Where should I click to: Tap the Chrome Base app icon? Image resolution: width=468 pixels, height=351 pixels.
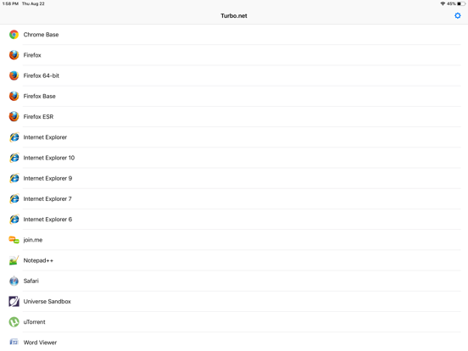tap(14, 35)
